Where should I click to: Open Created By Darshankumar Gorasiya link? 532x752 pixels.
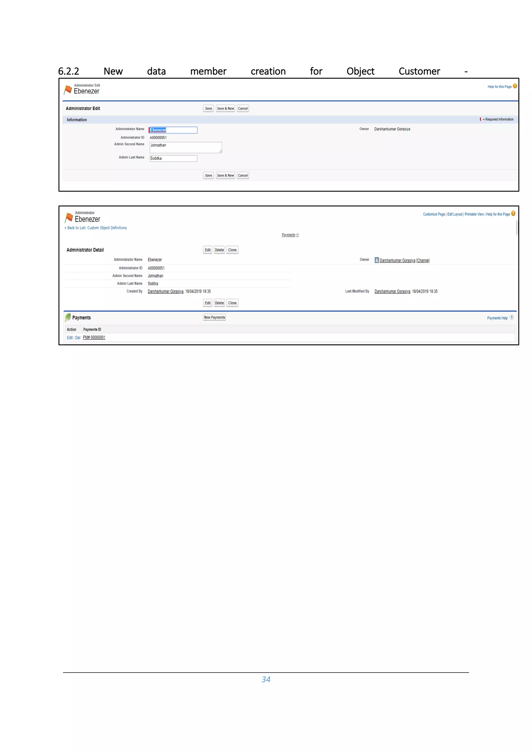click(x=165, y=291)
